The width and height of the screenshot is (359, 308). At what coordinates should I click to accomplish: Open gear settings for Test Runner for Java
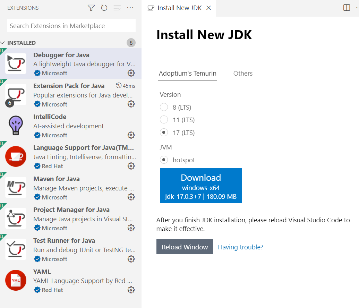[x=131, y=259]
